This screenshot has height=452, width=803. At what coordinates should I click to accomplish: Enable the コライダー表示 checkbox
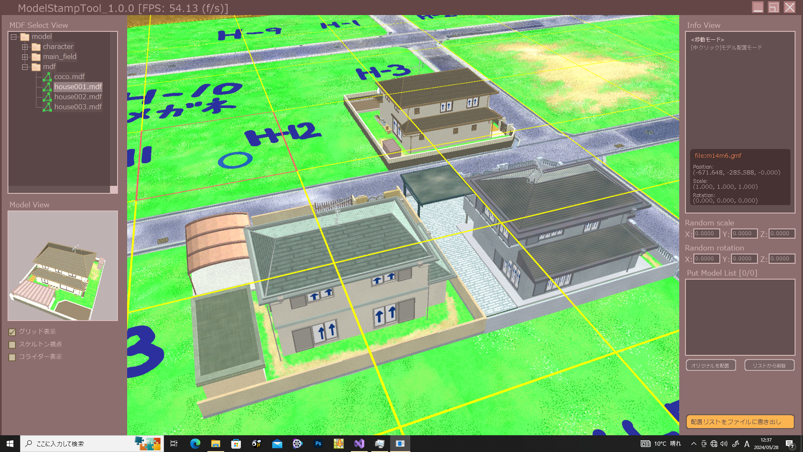click(12, 357)
